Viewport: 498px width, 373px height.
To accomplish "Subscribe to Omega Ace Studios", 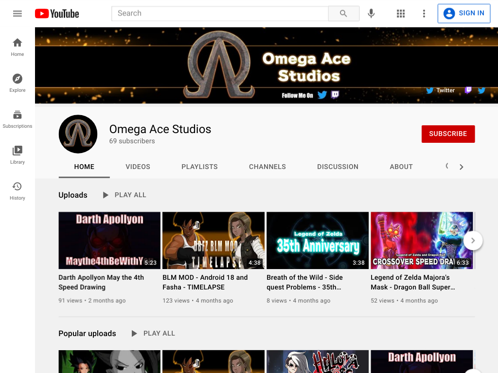I will point(448,134).
